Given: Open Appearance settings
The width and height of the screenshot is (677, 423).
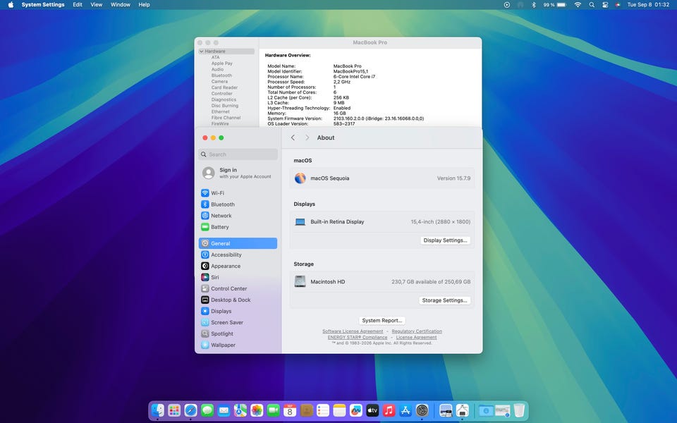Looking at the screenshot, I should tap(238, 266).
